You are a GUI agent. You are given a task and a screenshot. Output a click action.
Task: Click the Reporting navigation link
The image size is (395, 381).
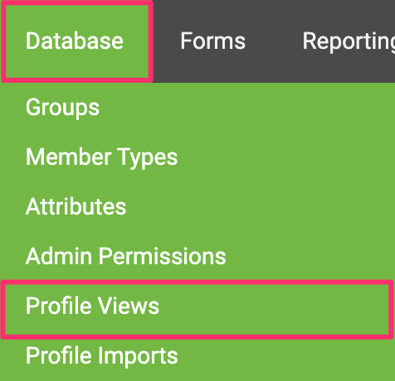tap(349, 41)
